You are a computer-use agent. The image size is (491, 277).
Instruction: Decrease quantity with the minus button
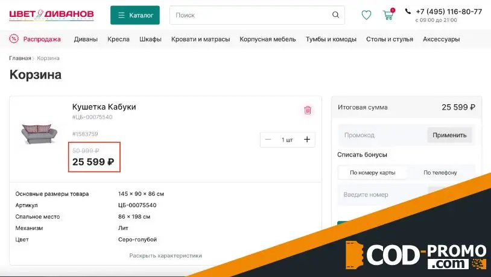[268, 140]
